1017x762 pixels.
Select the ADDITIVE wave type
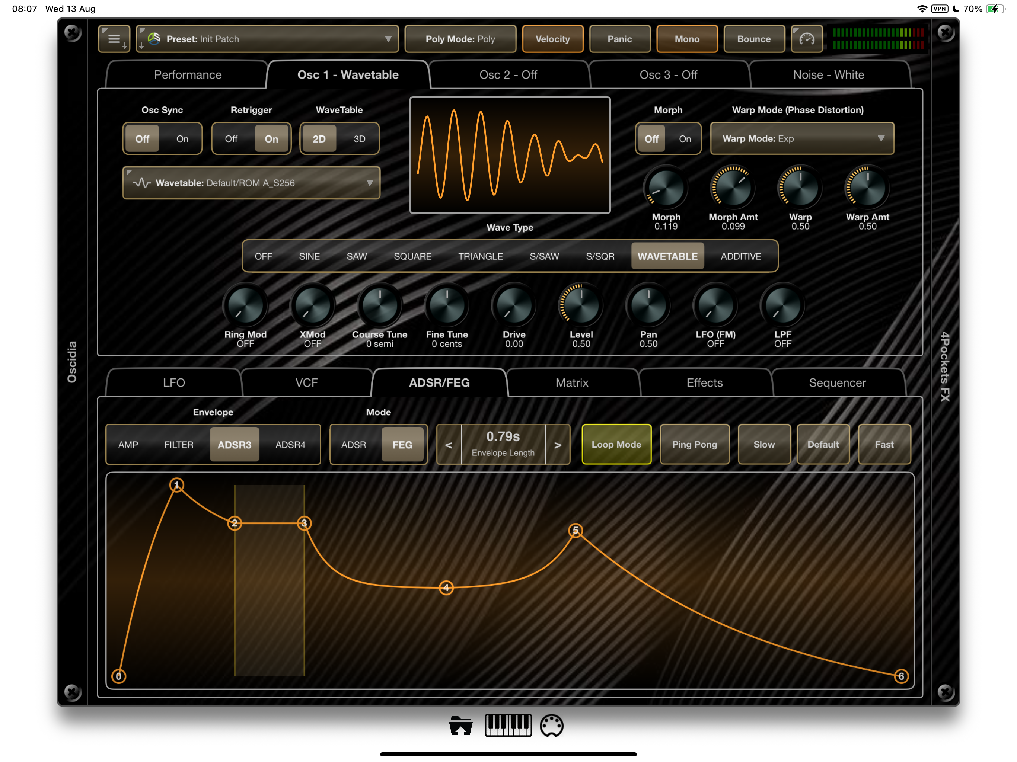click(x=741, y=256)
